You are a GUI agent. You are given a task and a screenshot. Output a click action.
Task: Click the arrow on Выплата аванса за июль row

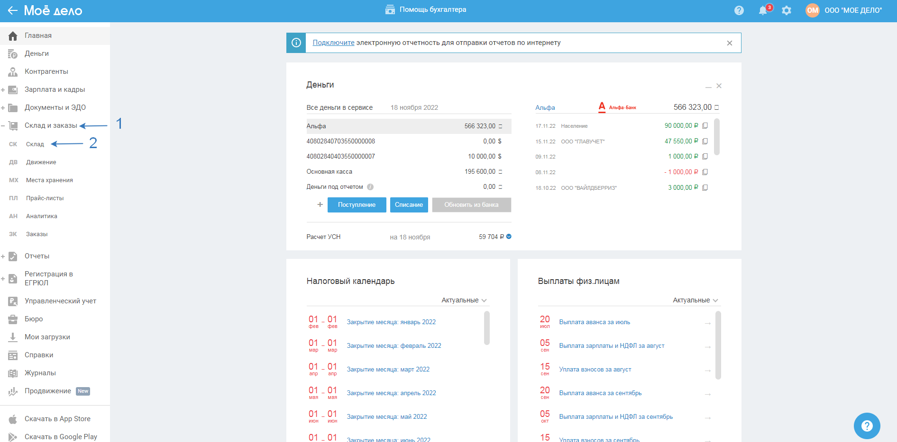coord(708,323)
